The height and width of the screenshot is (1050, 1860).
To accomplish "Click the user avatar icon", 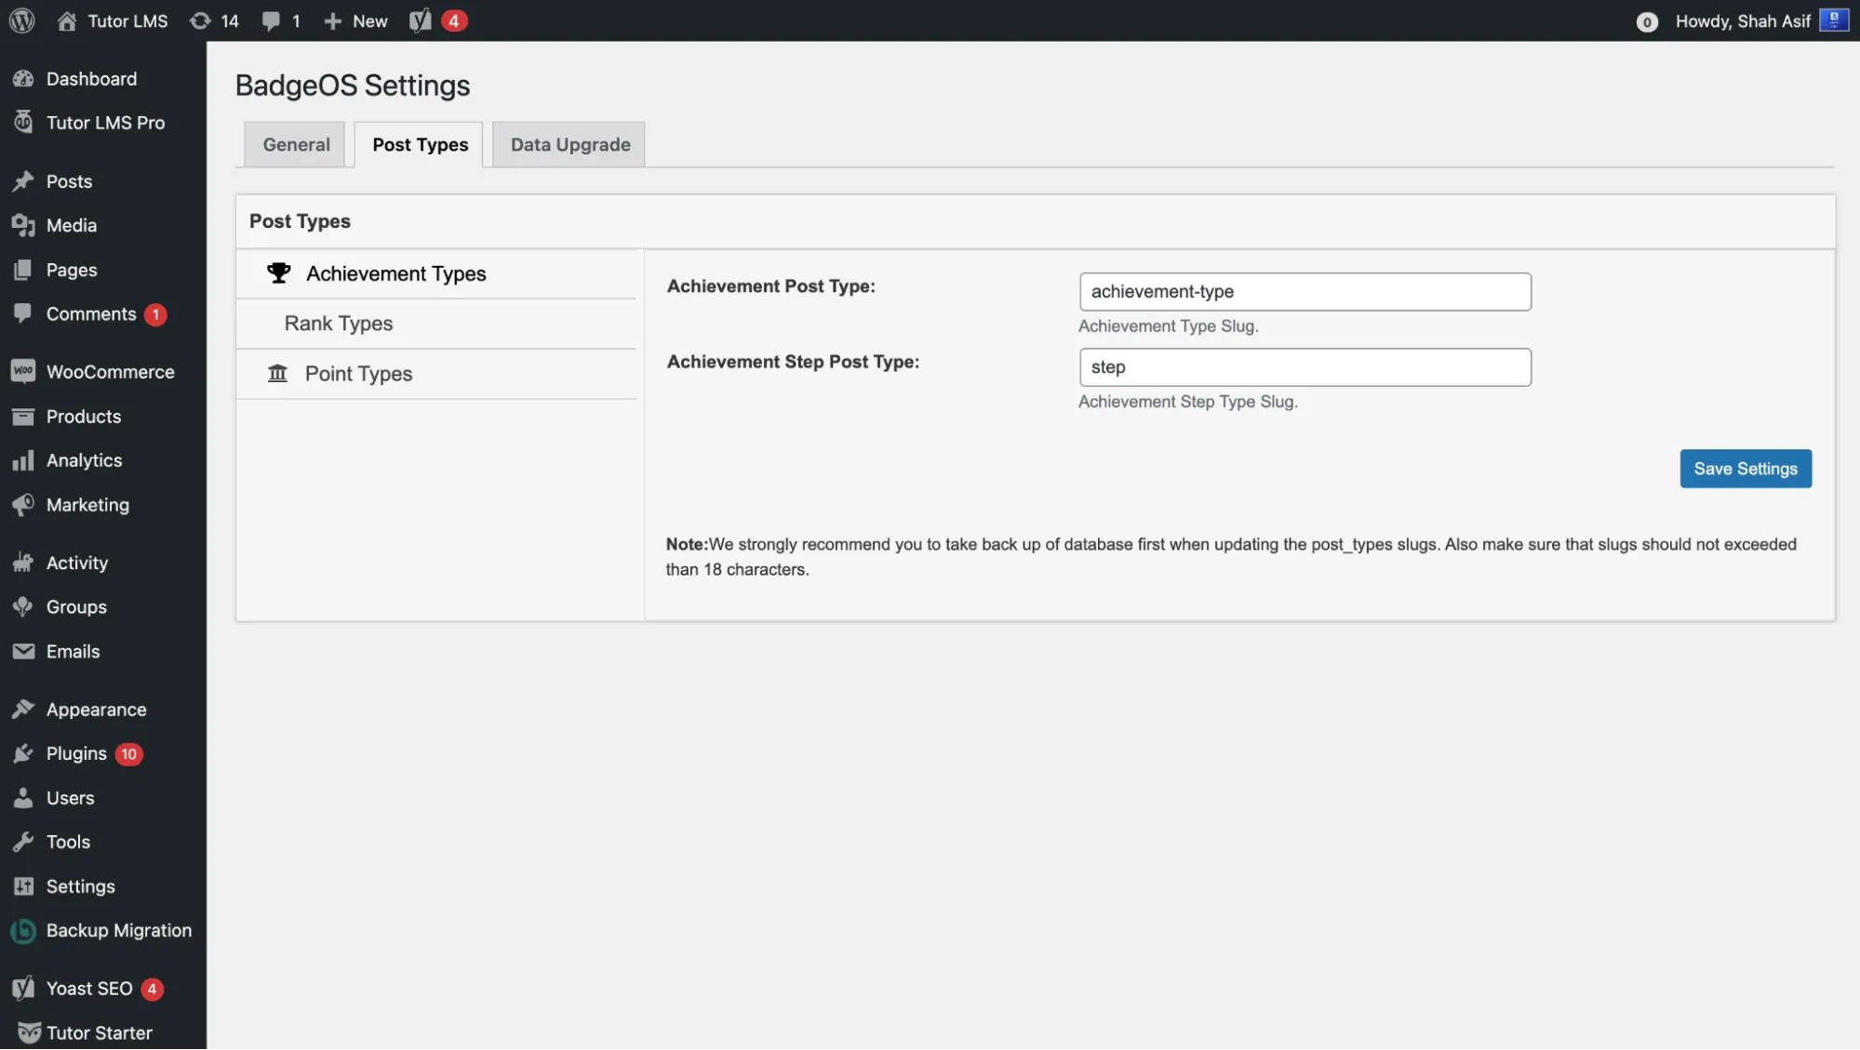I will (1834, 20).
